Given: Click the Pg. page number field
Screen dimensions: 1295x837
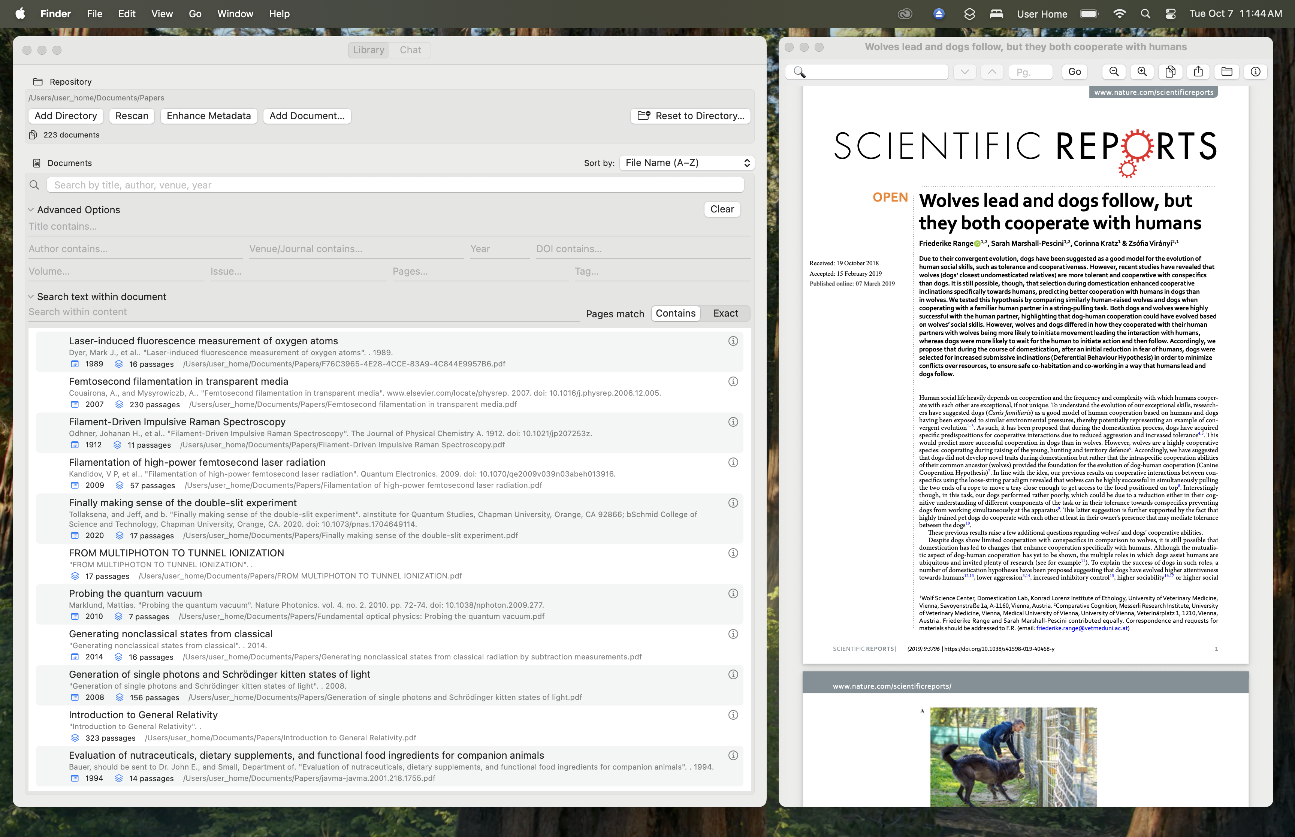Looking at the screenshot, I should coord(1030,71).
